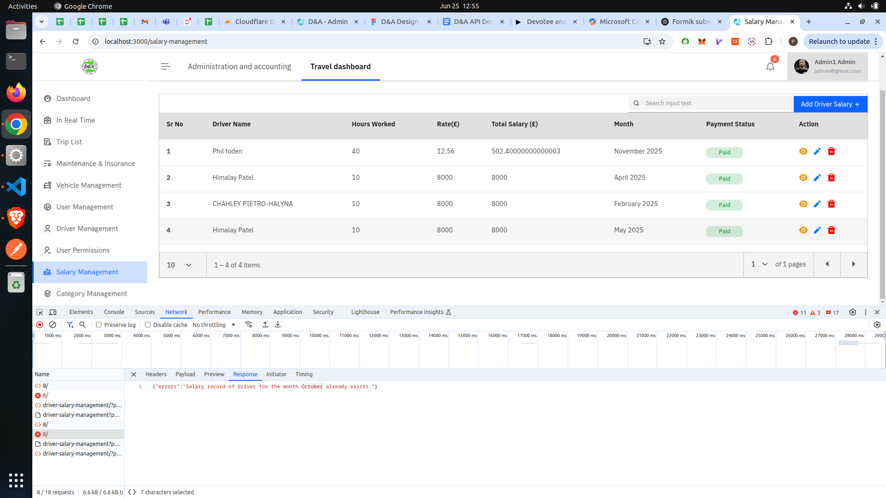Open the No throttling dropdown
The height and width of the screenshot is (498, 886).
click(214, 325)
